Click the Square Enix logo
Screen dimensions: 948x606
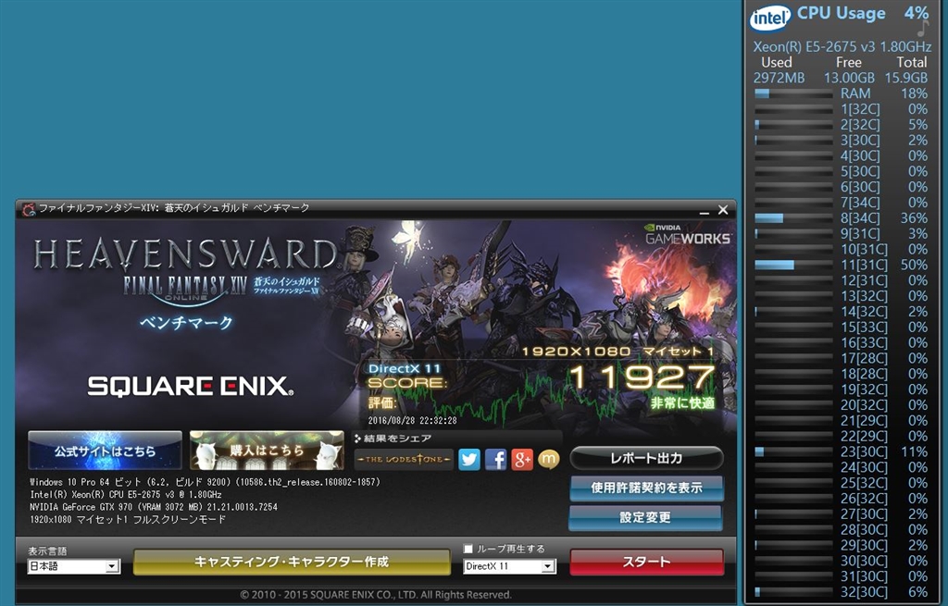click(191, 386)
